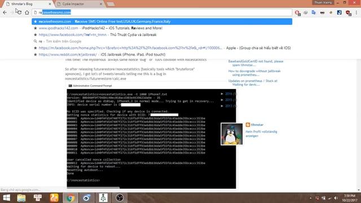Open the grey round extension icon

pyautogui.click(x=306, y=12)
